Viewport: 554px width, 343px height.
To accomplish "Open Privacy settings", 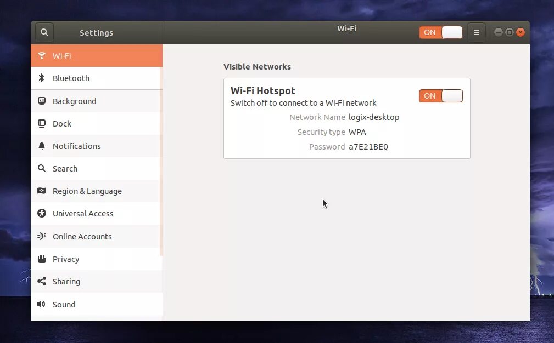I will pyautogui.click(x=97, y=259).
